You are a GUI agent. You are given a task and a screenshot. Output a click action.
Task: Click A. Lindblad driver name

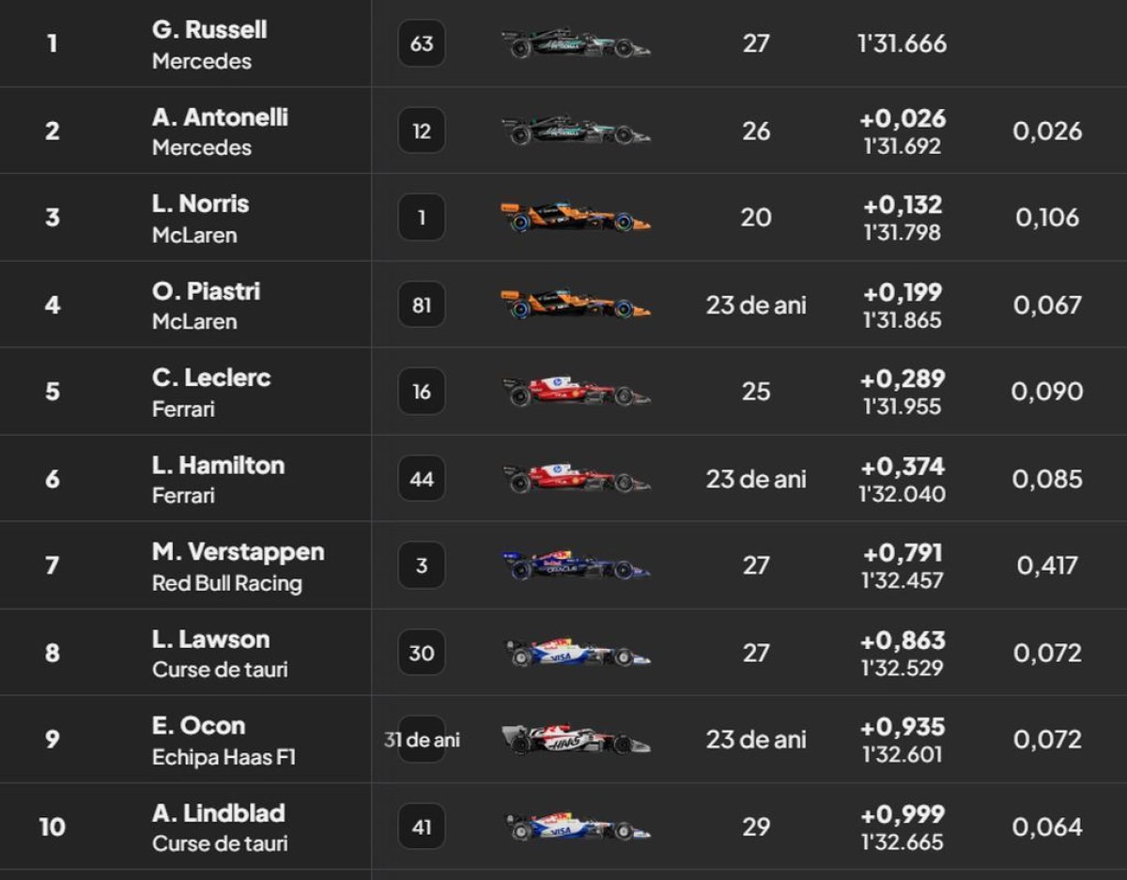218,813
